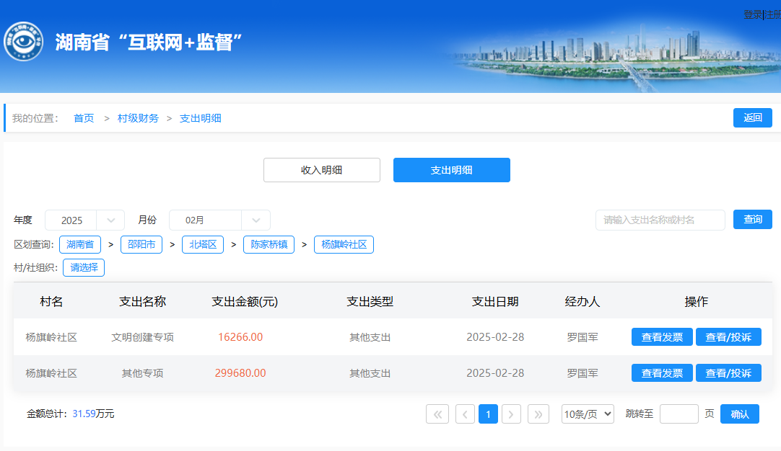Select region tag 湖南省
The height and width of the screenshot is (451, 781).
point(80,245)
